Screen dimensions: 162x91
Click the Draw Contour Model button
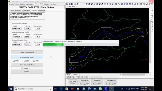click(27, 57)
